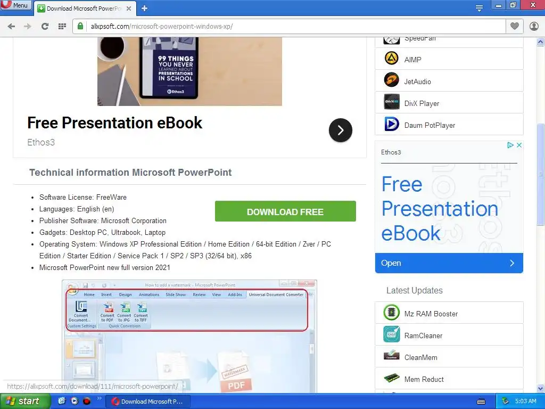Click the Ethos3 text under ebook headline

coord(41,142)
